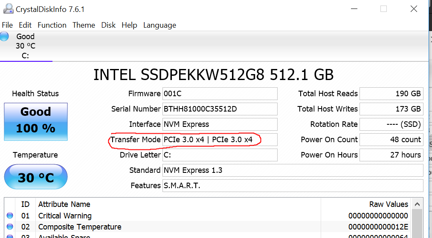The width and height of the screenshot is (432, 238).
Task: Click the Raw Values column header
Action: click(x=389, y=204)
